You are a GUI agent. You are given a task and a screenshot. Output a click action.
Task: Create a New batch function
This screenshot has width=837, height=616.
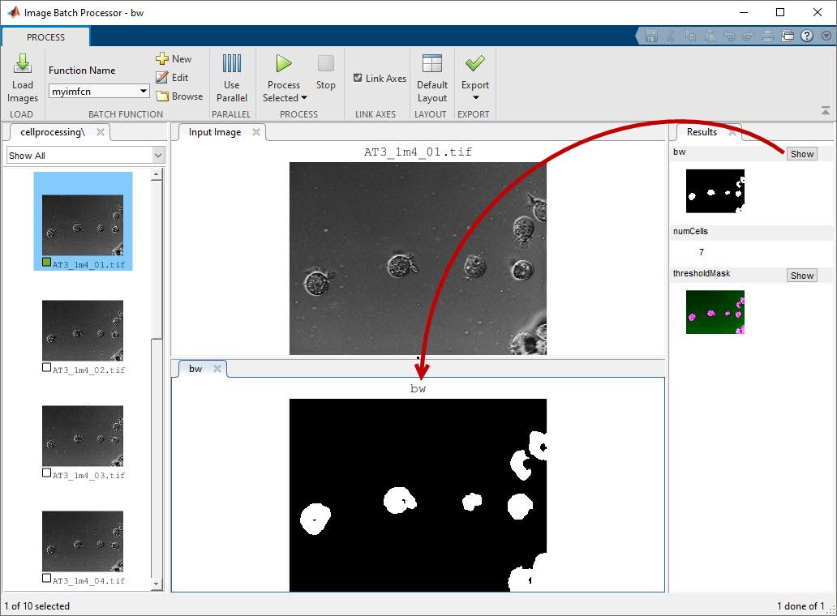tap(174, 58)
